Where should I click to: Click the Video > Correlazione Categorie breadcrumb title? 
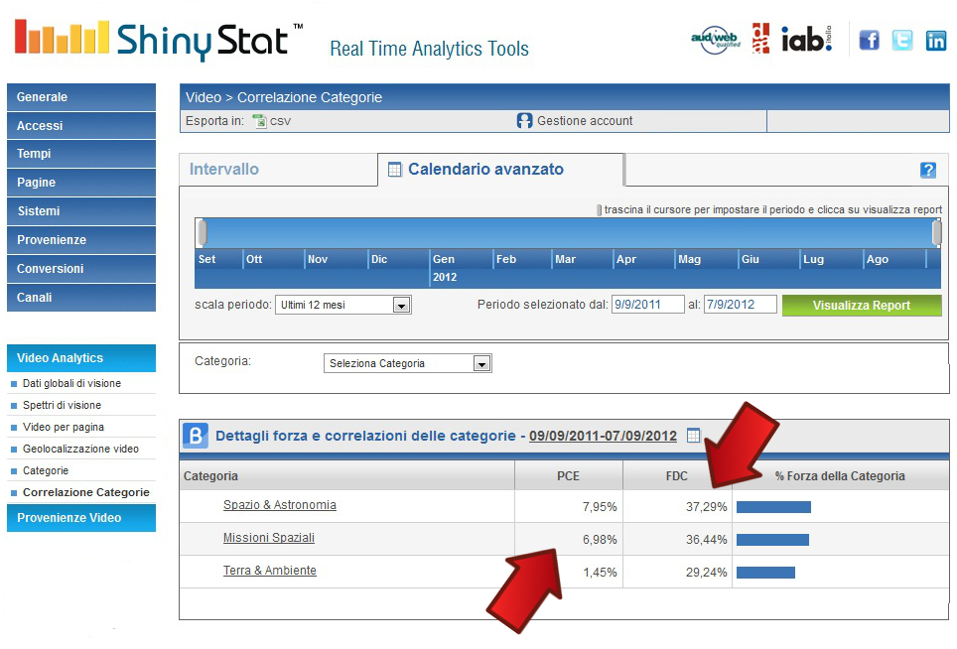284,97
